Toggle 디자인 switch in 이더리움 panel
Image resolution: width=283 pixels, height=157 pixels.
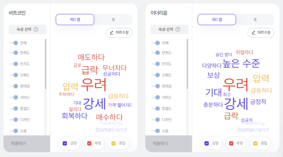(156, 119)
